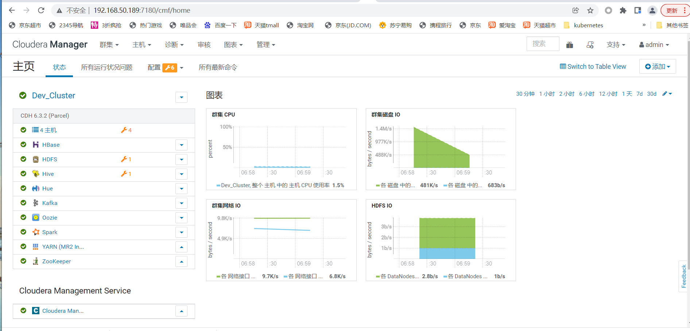Click the share page icon in address bar

tap(575, 10)
